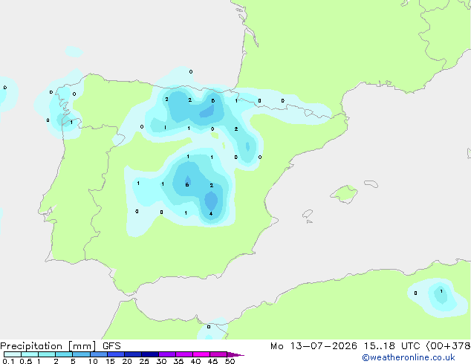Click the legend label '50'

[230, 361]
